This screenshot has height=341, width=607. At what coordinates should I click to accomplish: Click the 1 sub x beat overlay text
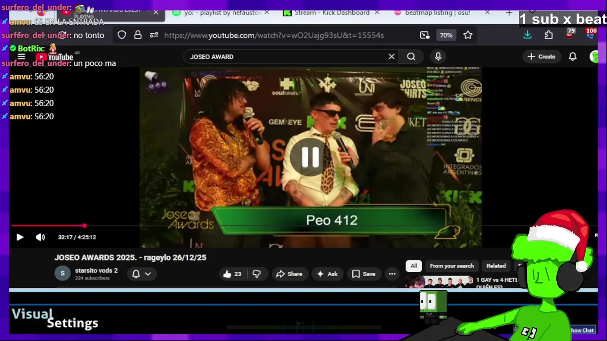click(x=562, y=19)
